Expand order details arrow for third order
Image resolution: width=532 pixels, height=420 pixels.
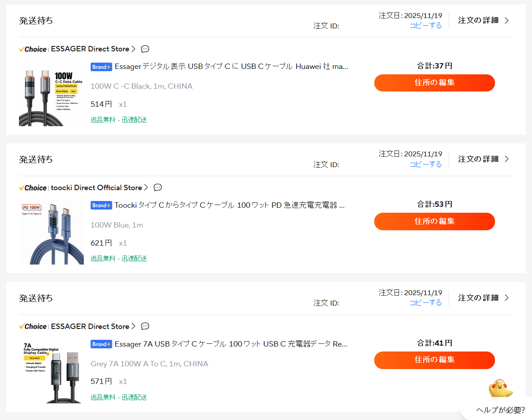point(507,298)
